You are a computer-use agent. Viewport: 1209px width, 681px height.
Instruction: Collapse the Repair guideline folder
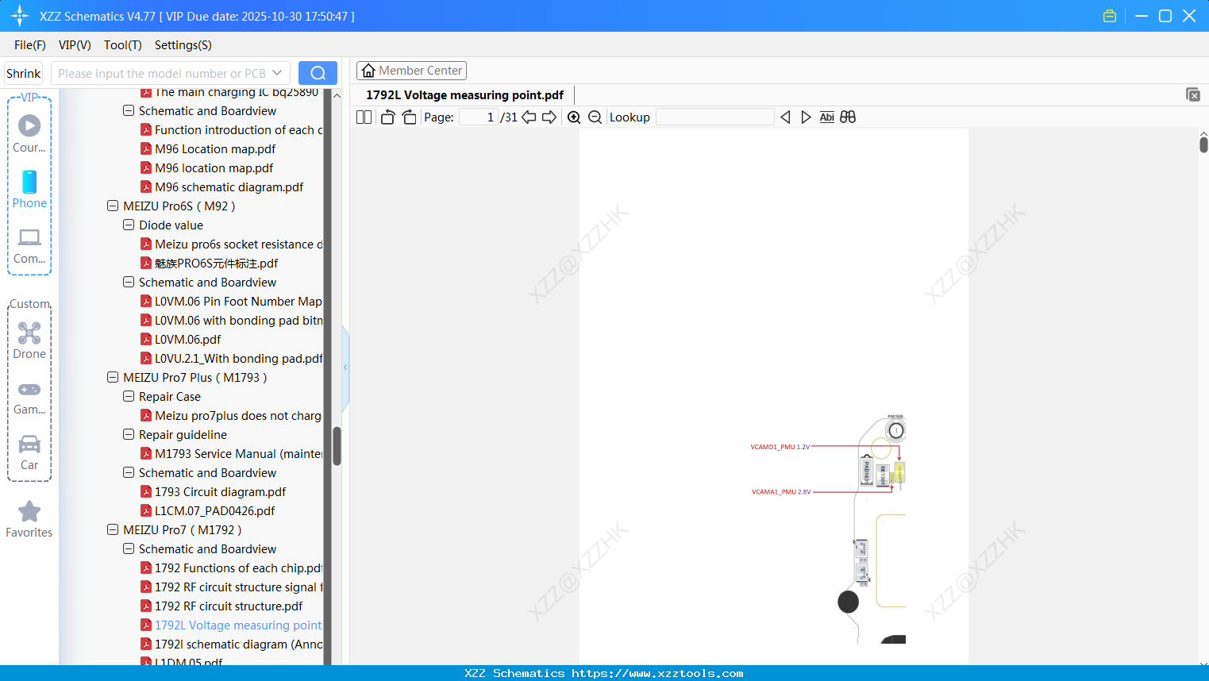tap(129, 435)
